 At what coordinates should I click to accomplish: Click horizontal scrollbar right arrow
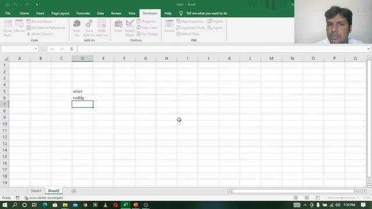[x=364, y=191]
